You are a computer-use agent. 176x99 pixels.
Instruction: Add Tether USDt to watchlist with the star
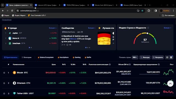click(x=4, y=94)
